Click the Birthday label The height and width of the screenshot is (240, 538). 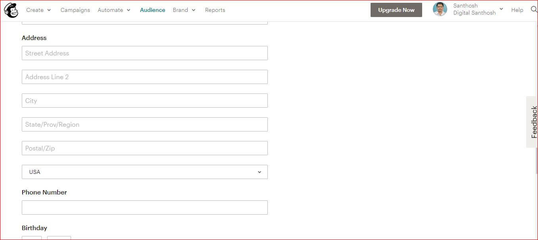tap(35, 228)
